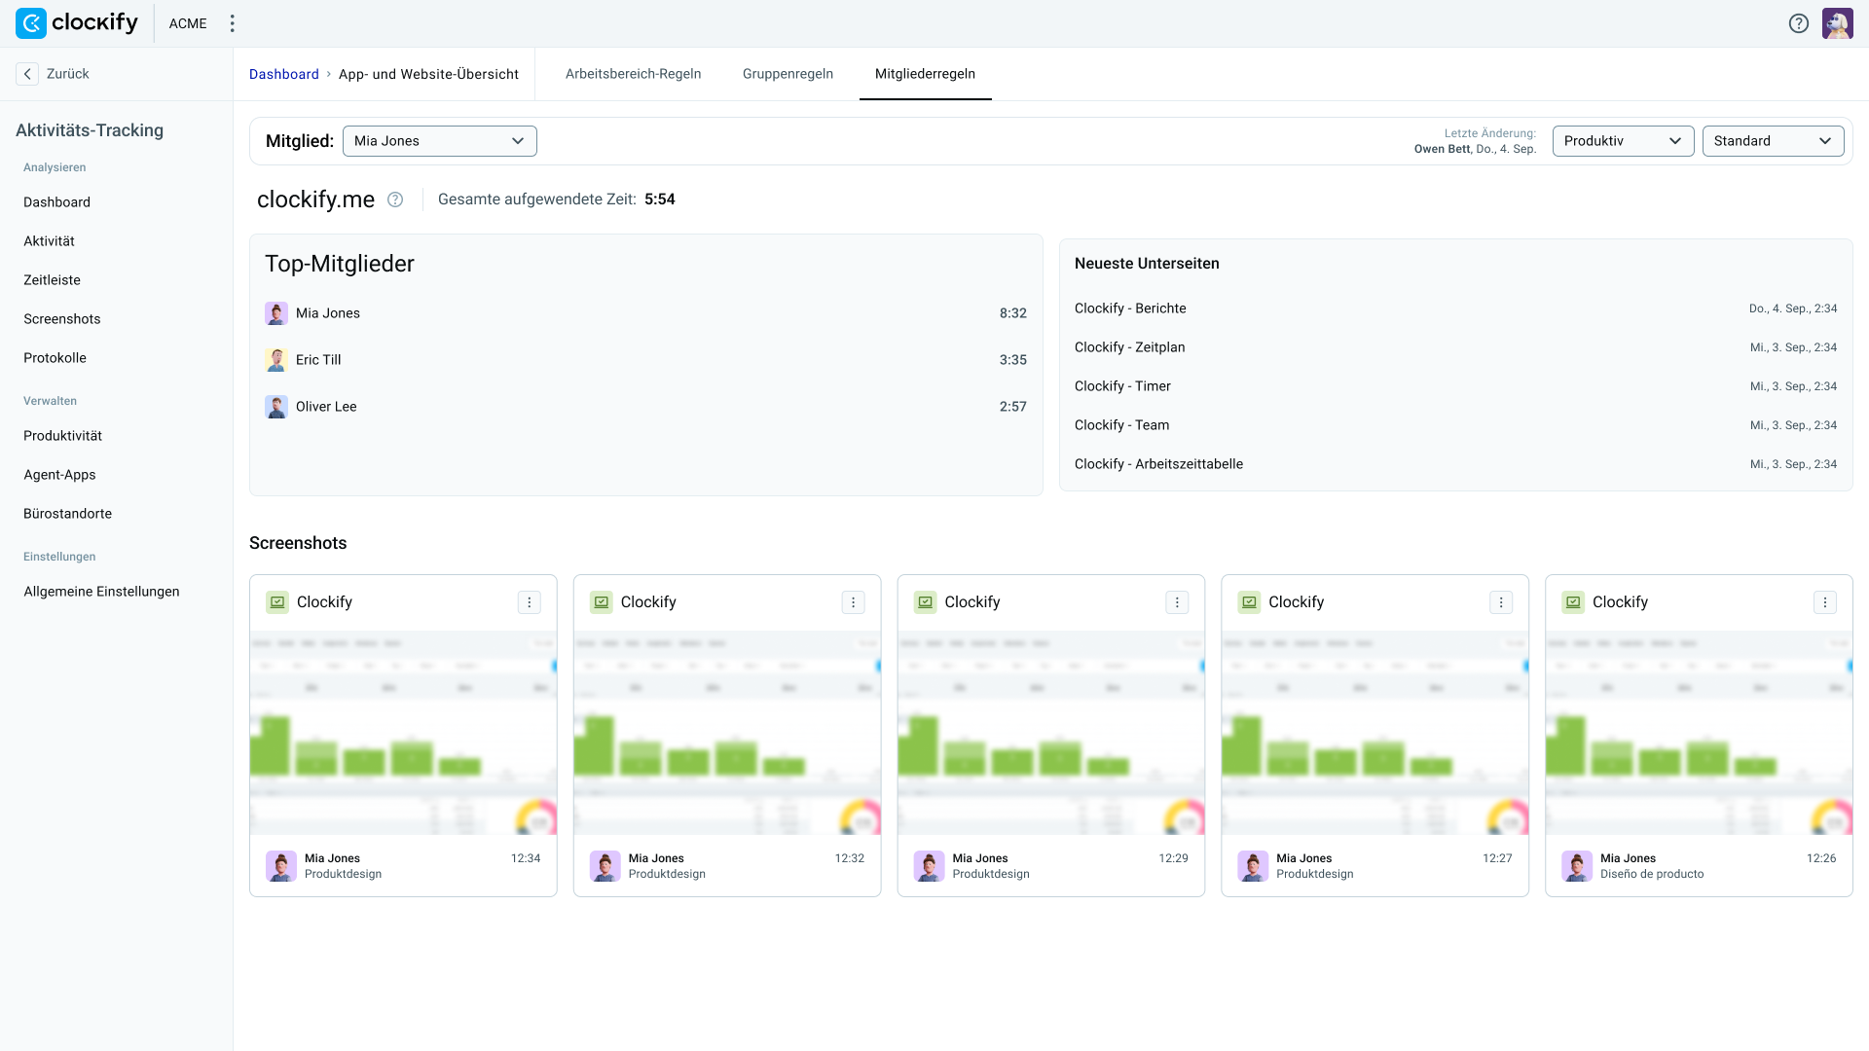Open the user profile avatar
1869x1051 pixels.
tap(1838, 23)
